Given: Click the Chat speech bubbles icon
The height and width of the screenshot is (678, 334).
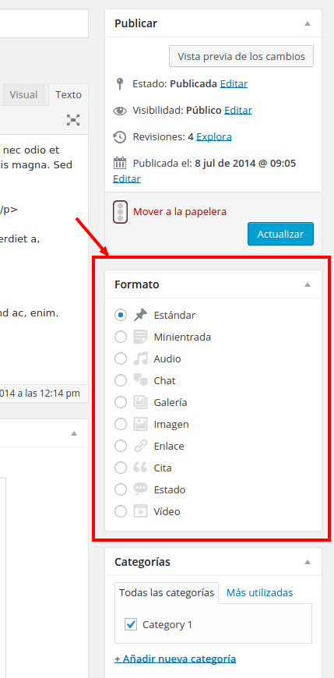Looking at the screenshot, I should pyautogui.click(x=140, y=380).
